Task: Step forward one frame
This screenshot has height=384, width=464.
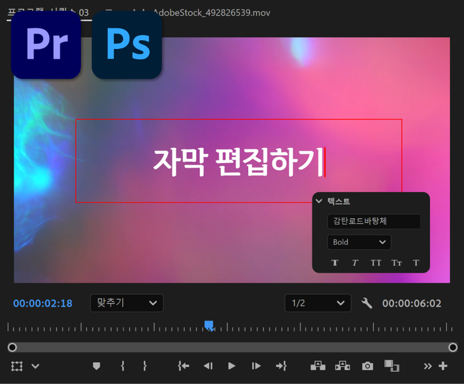Action: (256, 366)
